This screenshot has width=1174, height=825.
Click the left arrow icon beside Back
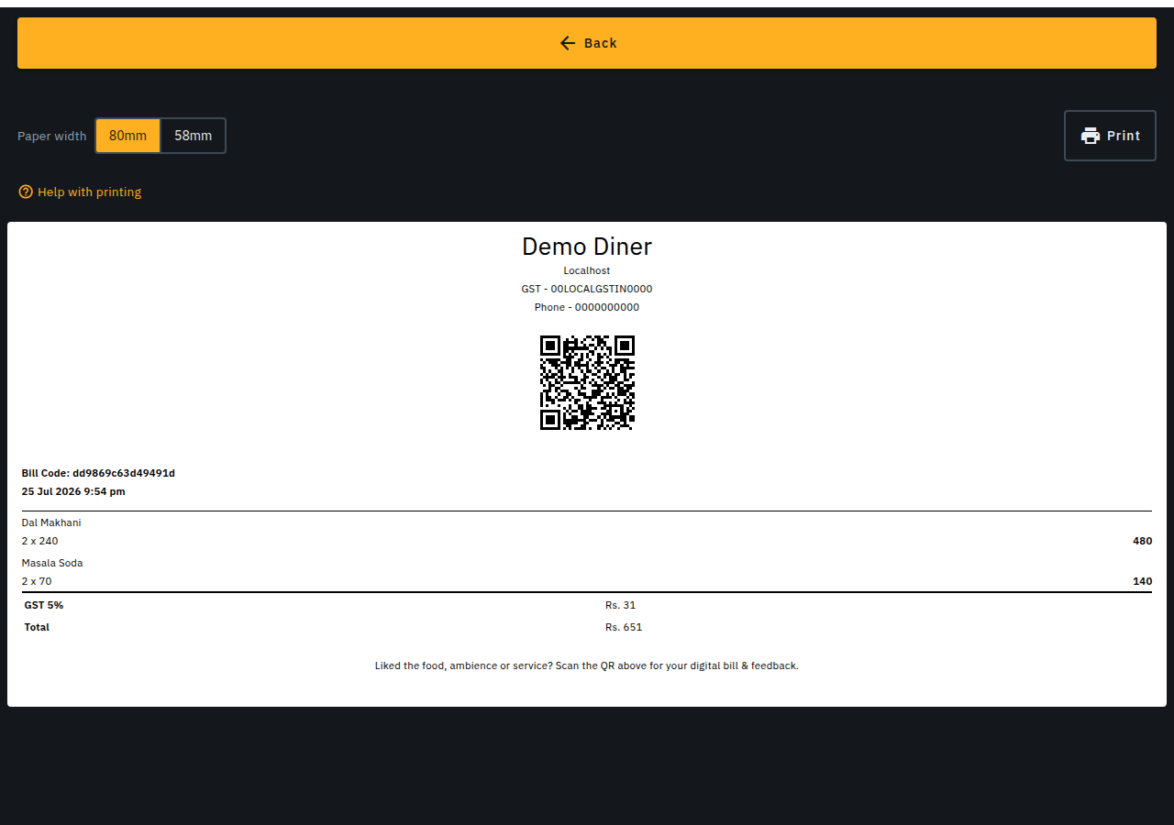coord(568,43)
